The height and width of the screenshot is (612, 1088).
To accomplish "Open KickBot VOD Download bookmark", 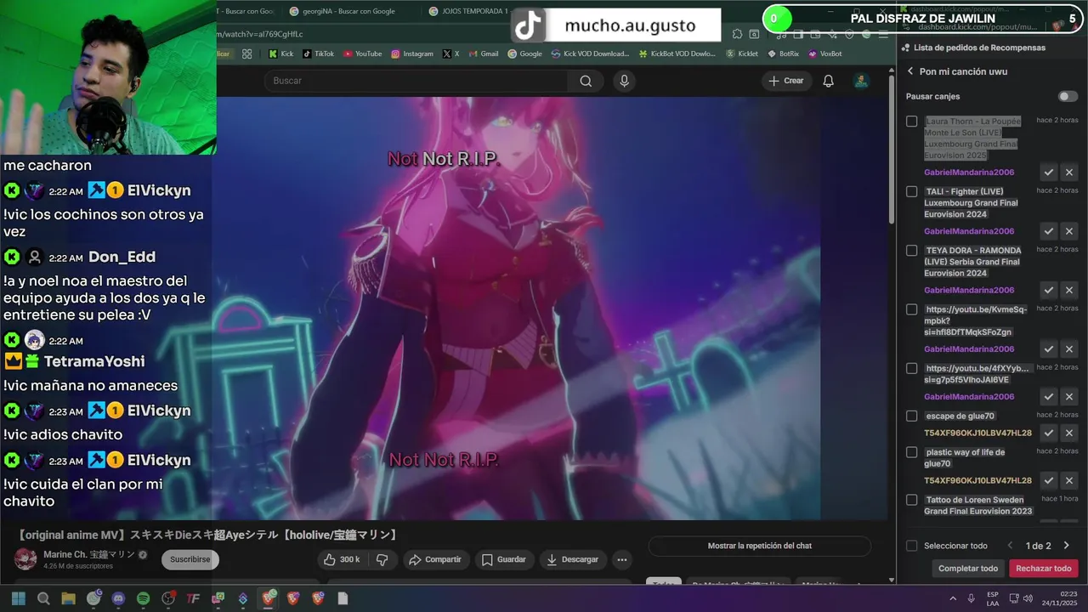I will [677, 54].
